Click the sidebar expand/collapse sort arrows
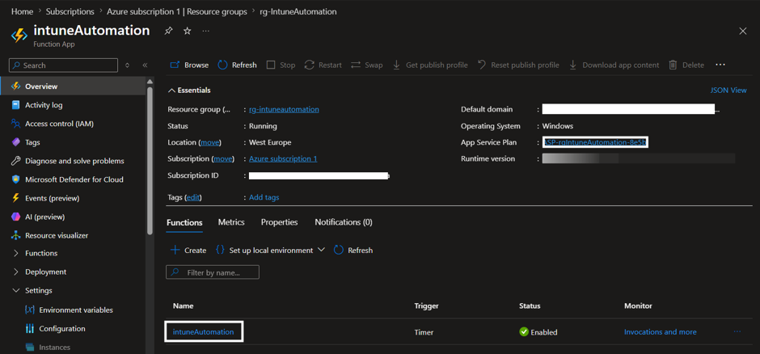Screen dimensions: 760x354 coord(128,65)
